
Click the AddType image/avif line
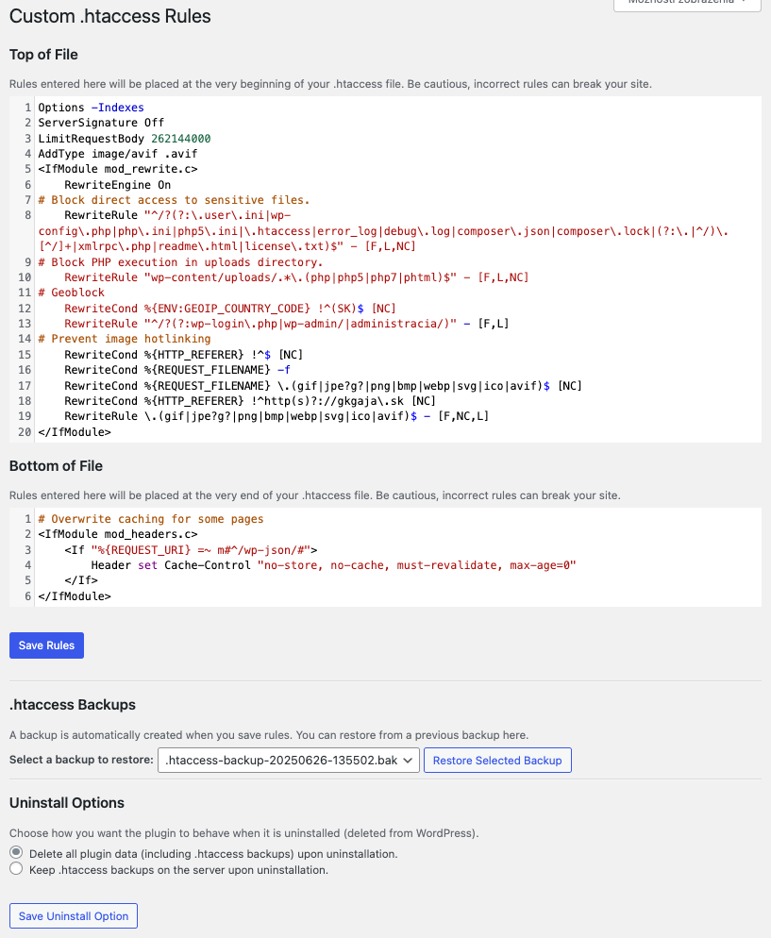104,153
